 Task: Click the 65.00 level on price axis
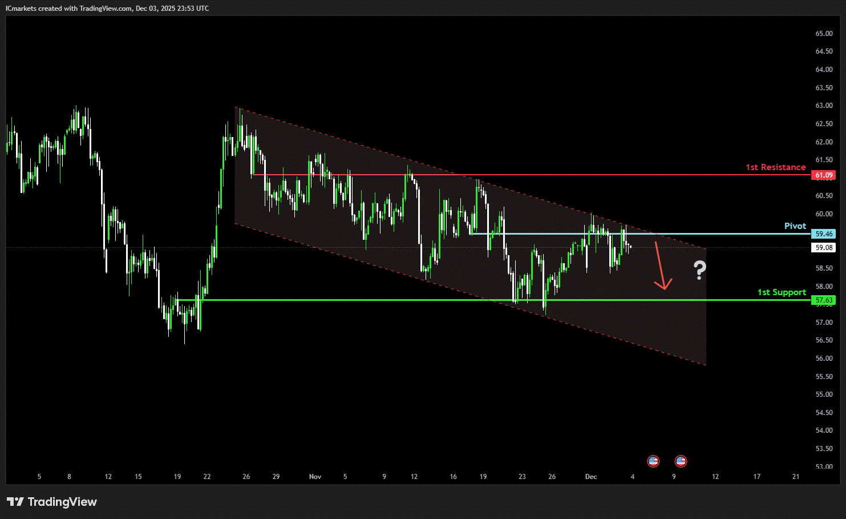824,34
